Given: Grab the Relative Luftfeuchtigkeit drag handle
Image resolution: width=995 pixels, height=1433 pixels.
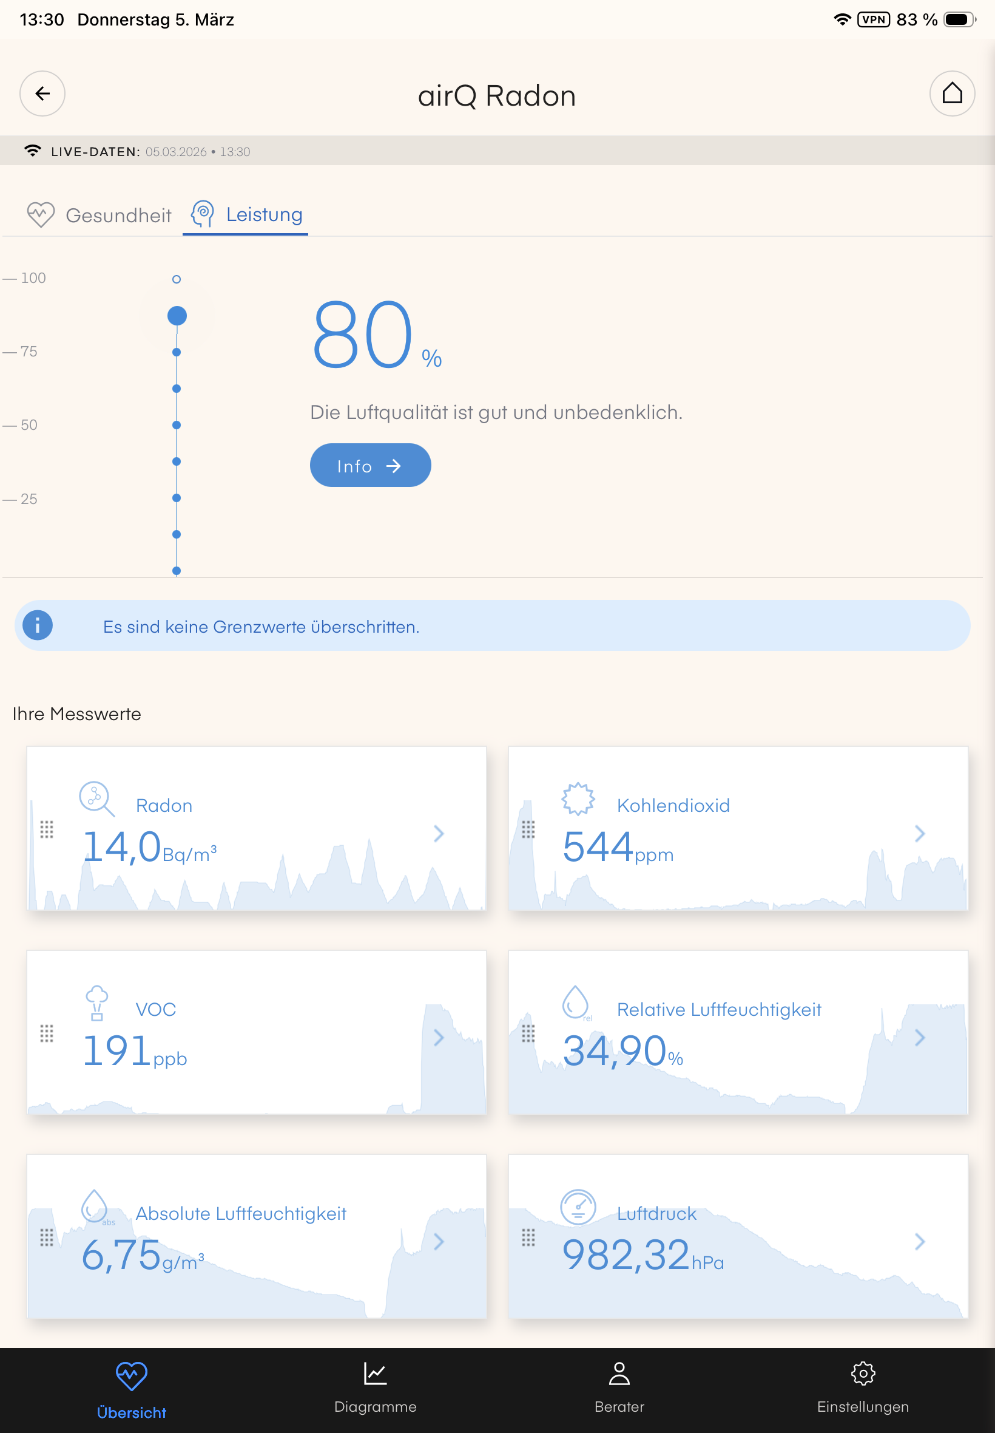Looking at the screenshot, I should [x=528, y=1033].
